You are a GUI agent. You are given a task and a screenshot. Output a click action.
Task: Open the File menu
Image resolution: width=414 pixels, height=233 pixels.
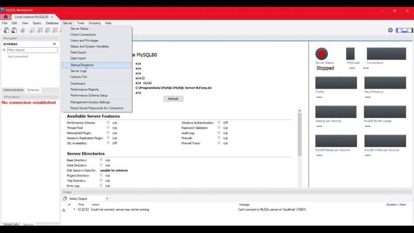click(x=5, y=23)
